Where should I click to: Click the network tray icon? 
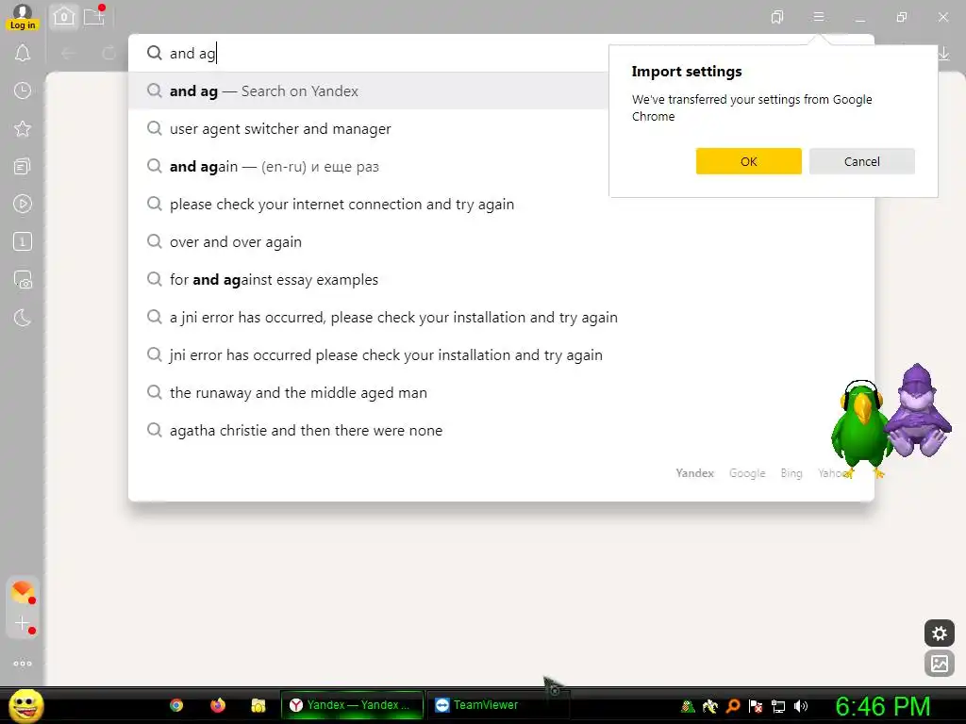tap(778, 706)
